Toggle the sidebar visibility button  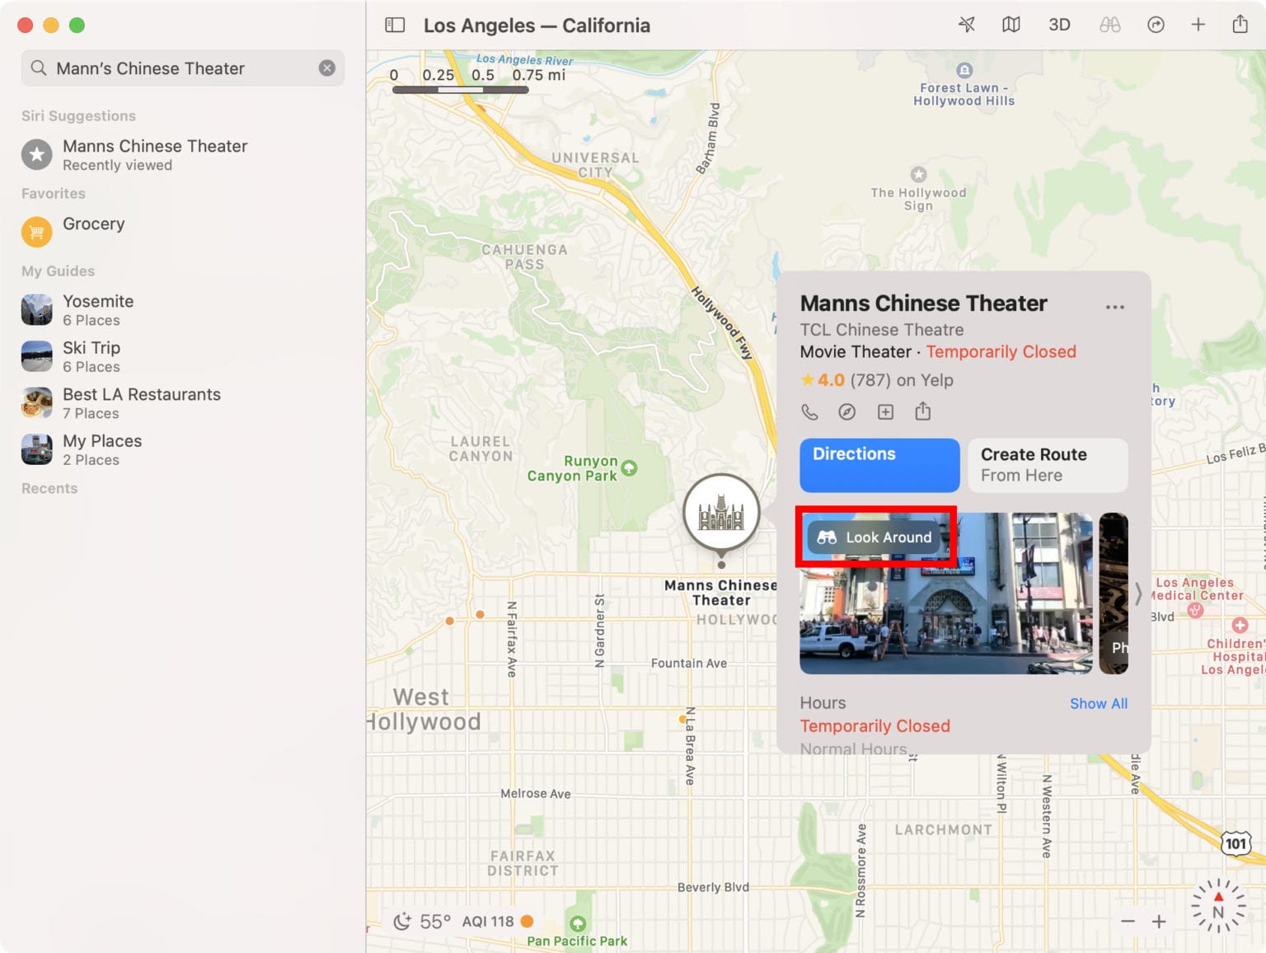pyautogui.click(x=395, y=25)
